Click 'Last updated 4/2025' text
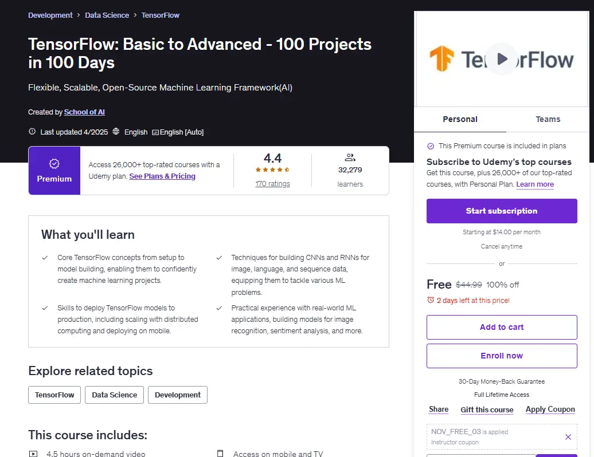Viewport: 594px width, 457px height. click(74, 132)
